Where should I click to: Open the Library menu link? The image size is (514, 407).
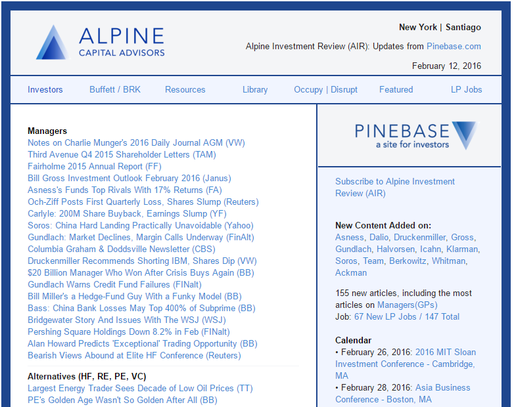pyautogui.click(x=255, y=90)
